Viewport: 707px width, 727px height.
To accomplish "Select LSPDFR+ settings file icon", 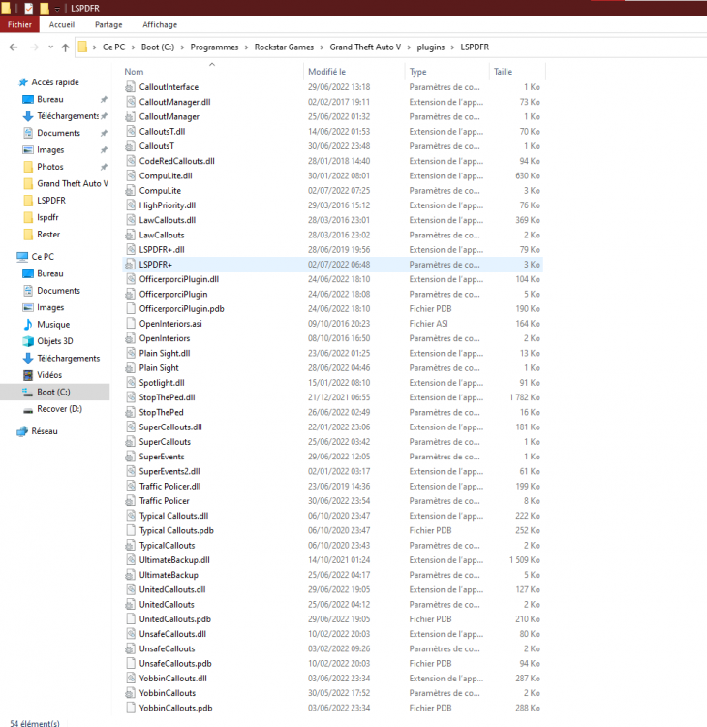I will [x=131, y=265].
